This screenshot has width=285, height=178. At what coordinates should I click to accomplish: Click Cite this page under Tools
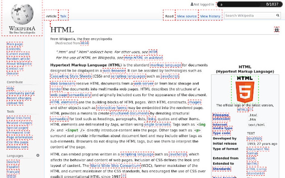pyautogui.click(x=17, y=142)
